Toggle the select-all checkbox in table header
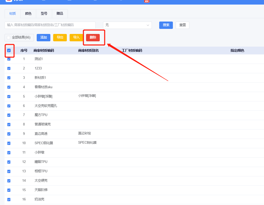Viewport: 264px width, 205px height. [x=9, y=51]
